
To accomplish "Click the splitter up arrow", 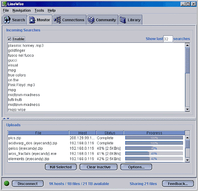I will (x=4, y=118).
